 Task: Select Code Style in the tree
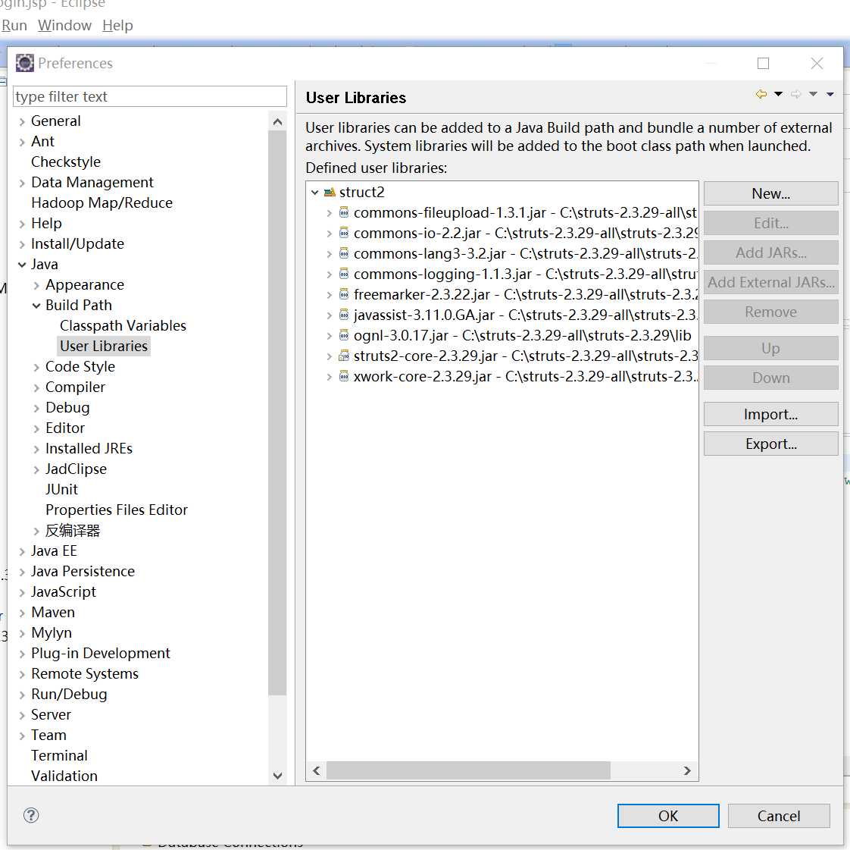pyautogui.click(x=80, y=366)
